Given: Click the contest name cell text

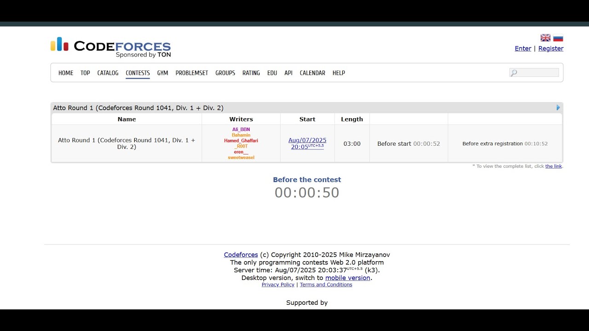Looking at the screenshot, I should pos(127,143).
